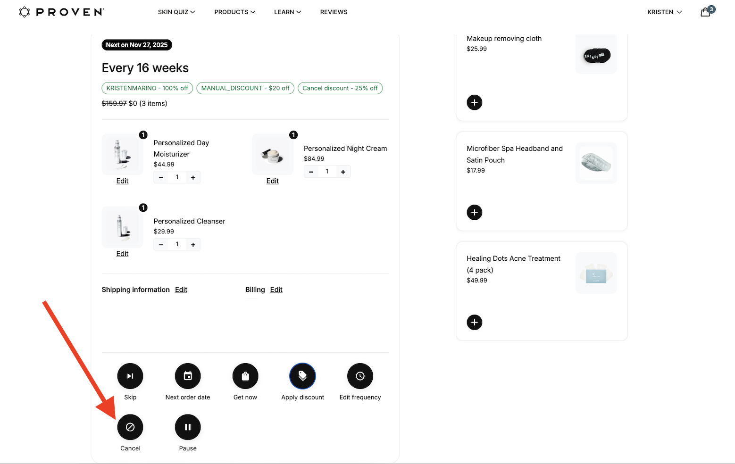The height and width of the screenshot is (464, 735).
Task: Click the Pause subscription icon
Action: [x=188, y=427]
